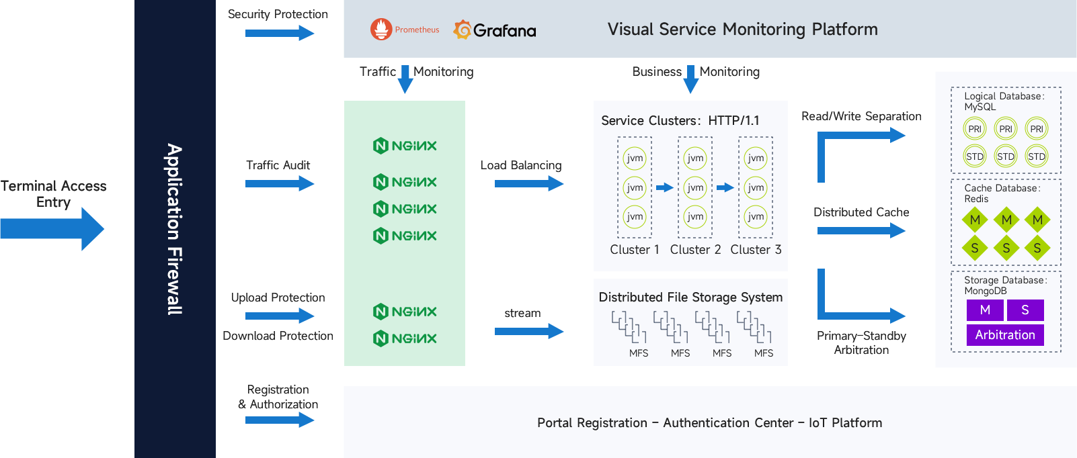This screenshot has height=458, width=1077.
Task: Click the Business Monitoring label text
Action: [696, 72]
